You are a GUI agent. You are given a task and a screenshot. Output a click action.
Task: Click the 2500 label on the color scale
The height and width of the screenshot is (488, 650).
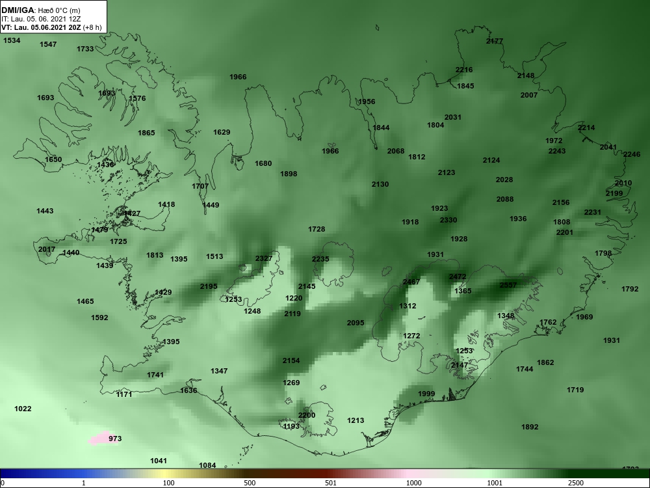click(576, 483)
